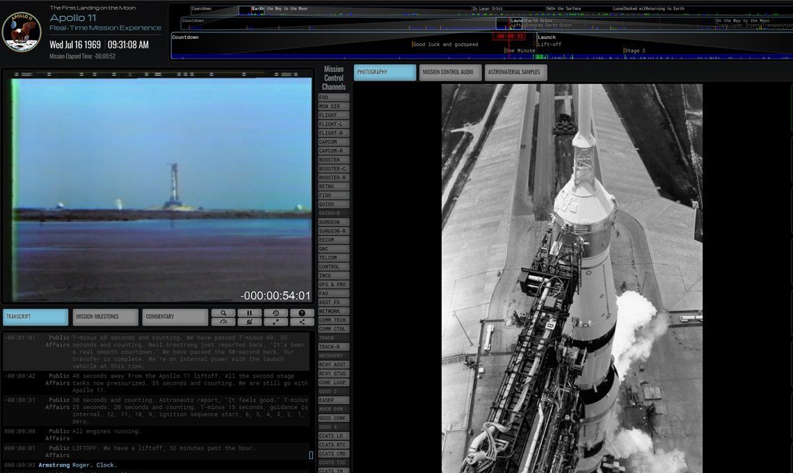Jump to the One Minute timeline marker
Image resolution: width=793 pixels, height=473 pixels.
point(520,51)
